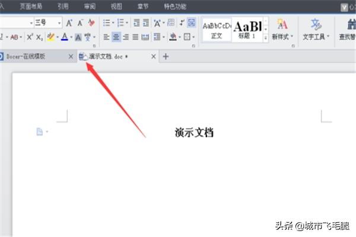Toggle character shading
This screenshot has width=356, height=237.
[x=78, y=37]
